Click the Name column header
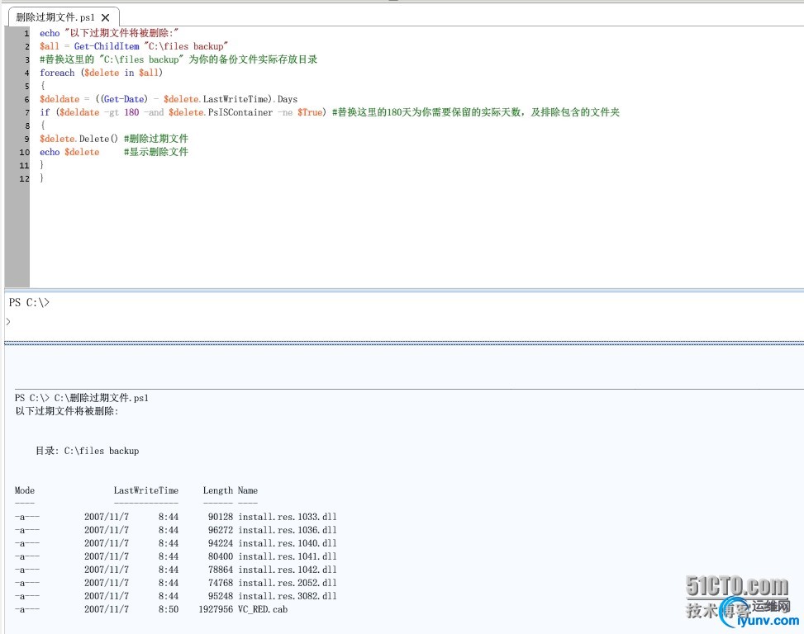Screen dimensions: 804x634 click(x=248, y=490)
